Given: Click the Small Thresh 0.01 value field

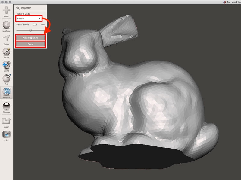Looking at the screenshot, I should click(35, 24).
